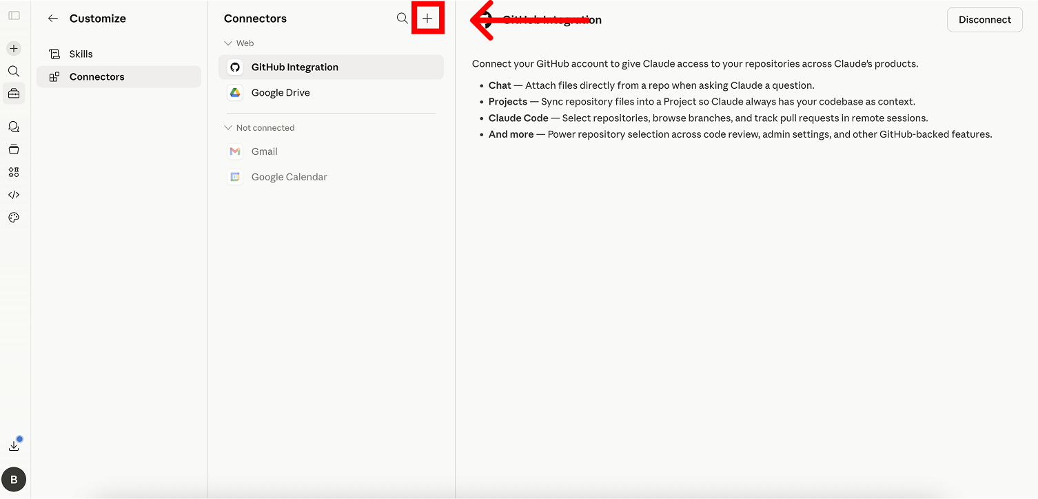Viewport: 1038px width, 499px height.
Task: Click the Connectors panel heading text
Action: click(255, 19)
